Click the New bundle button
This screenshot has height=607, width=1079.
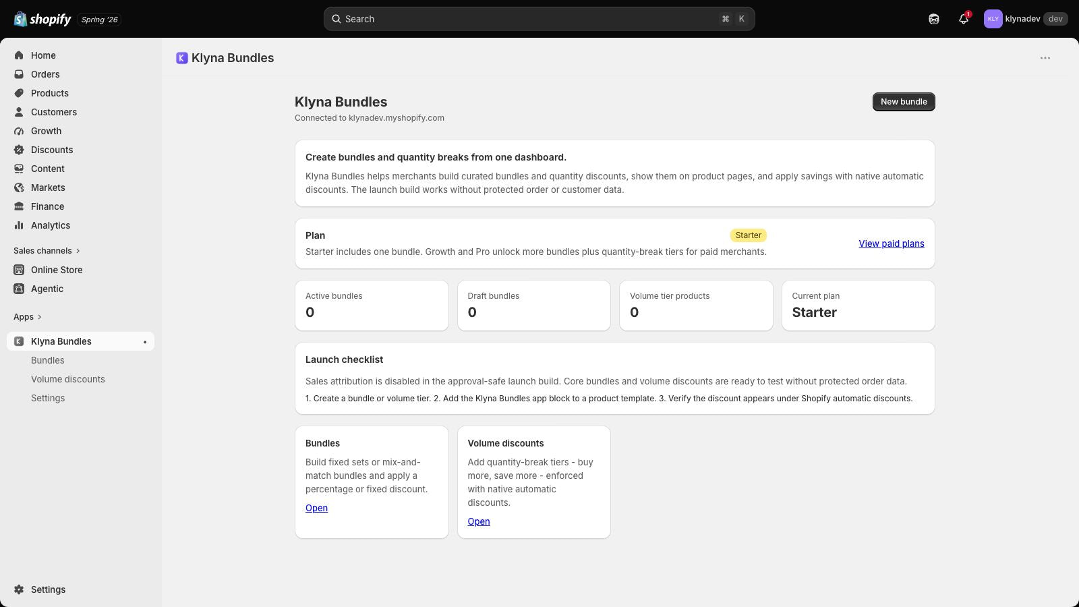pyautogui.click(x=904, y=102)
